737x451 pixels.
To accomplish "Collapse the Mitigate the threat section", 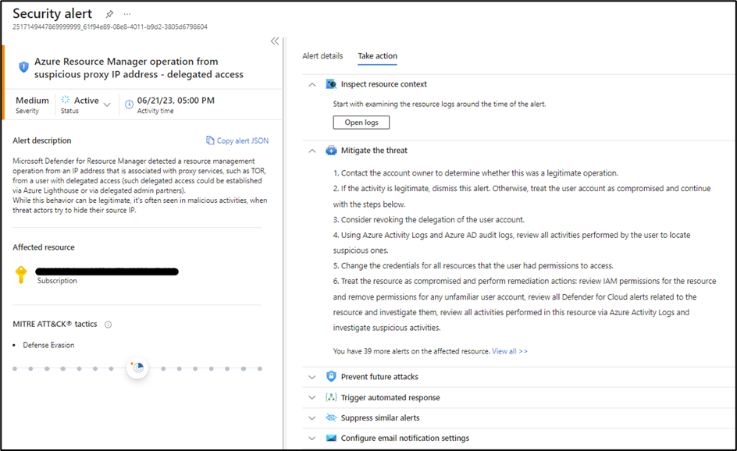I will tap(312, 151).
